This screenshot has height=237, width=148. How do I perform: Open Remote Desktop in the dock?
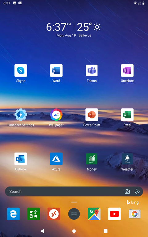(54, 214)
